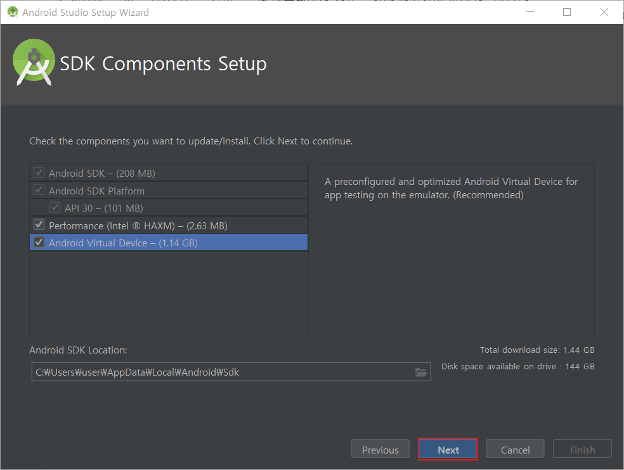Image resolution: width=624 pixels, height=470 pixels.
Task: Click the Next button
Action: (x=448, y=449)
